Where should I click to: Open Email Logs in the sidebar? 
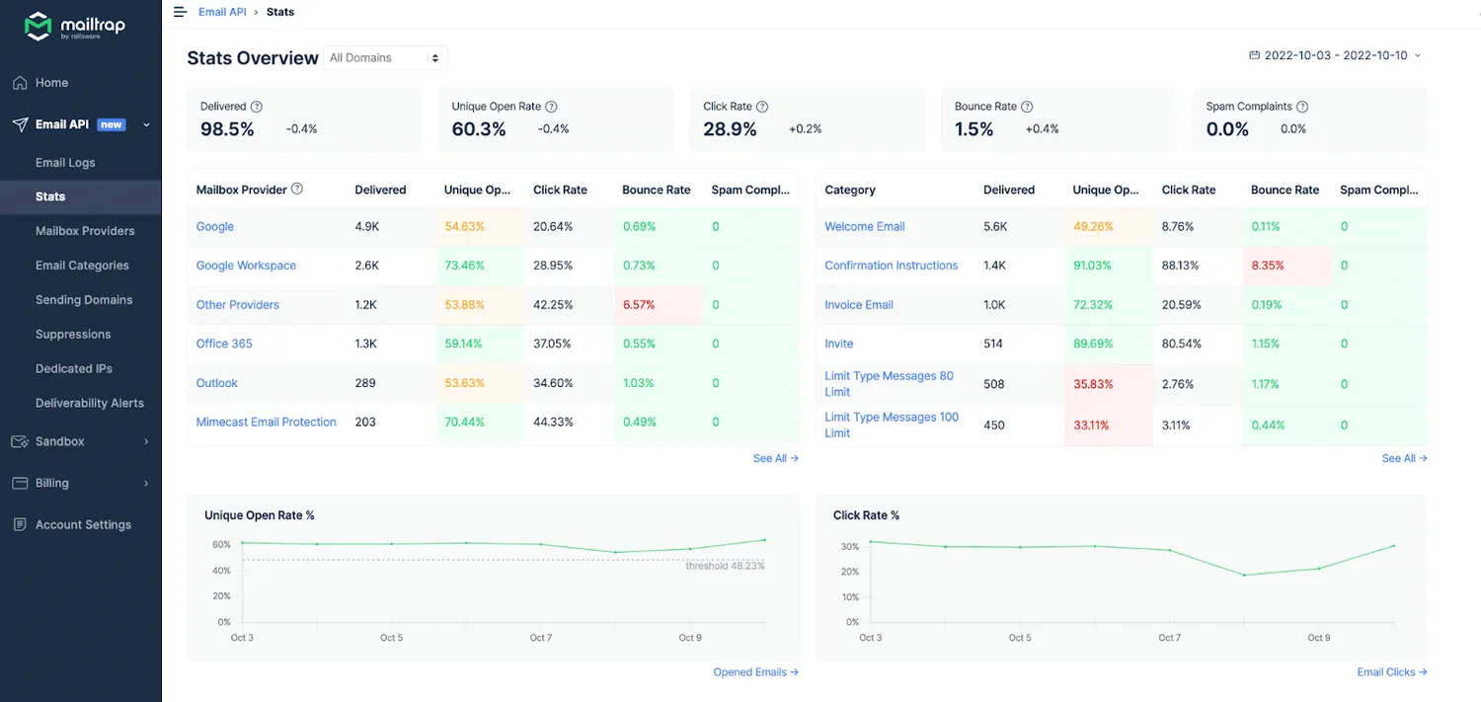tap(65, 162)
